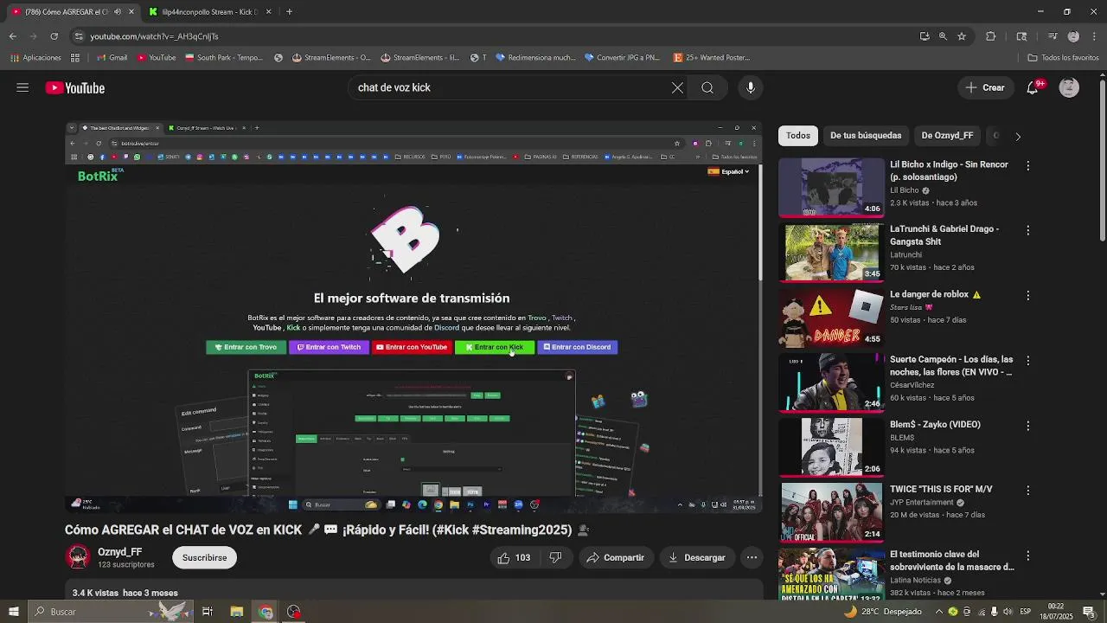Click the Chrome address bar URL
The height and width of the screenshot is (623, 1107).
154,36
